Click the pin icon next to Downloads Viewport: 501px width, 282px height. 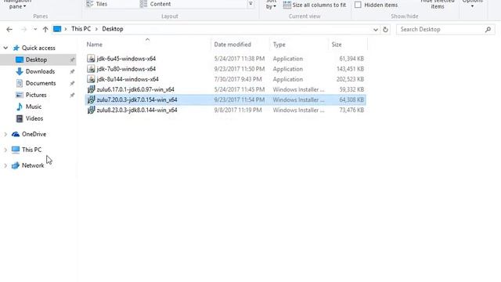[72, 71]
